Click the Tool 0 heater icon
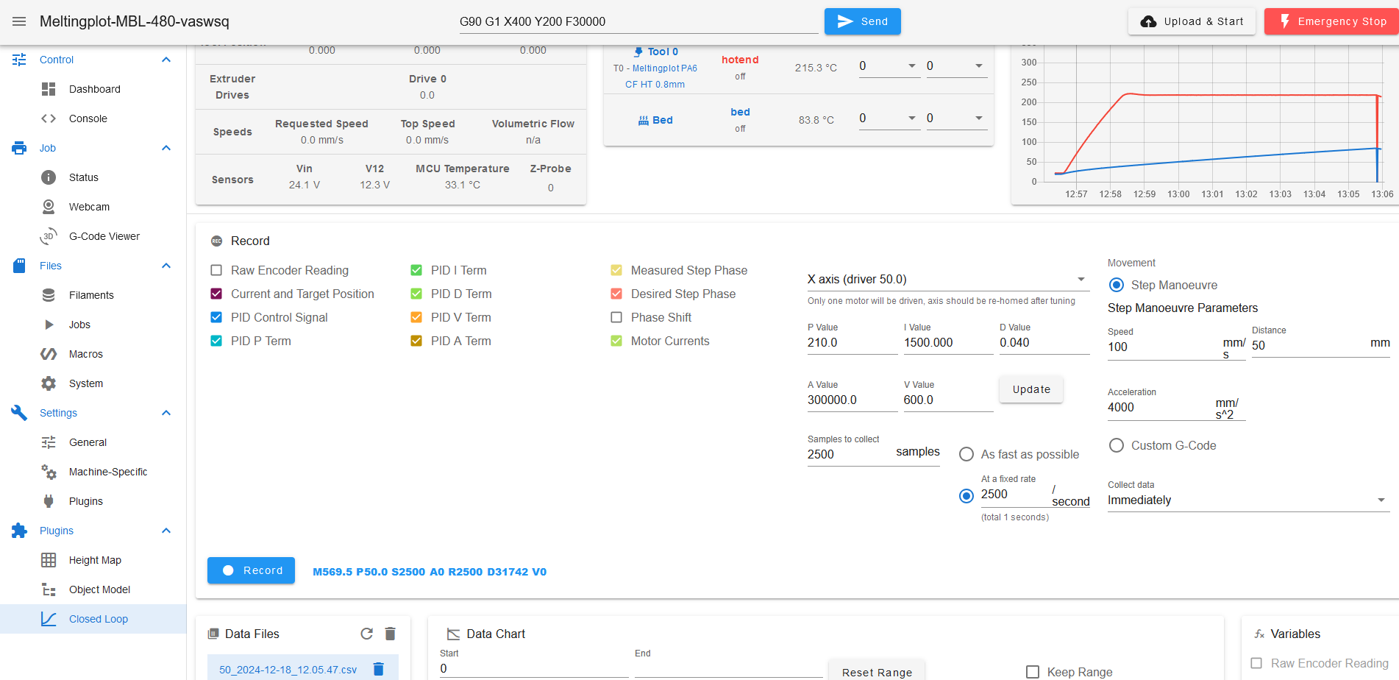This screenshot has height=680, width=1399. coord(638,52)
